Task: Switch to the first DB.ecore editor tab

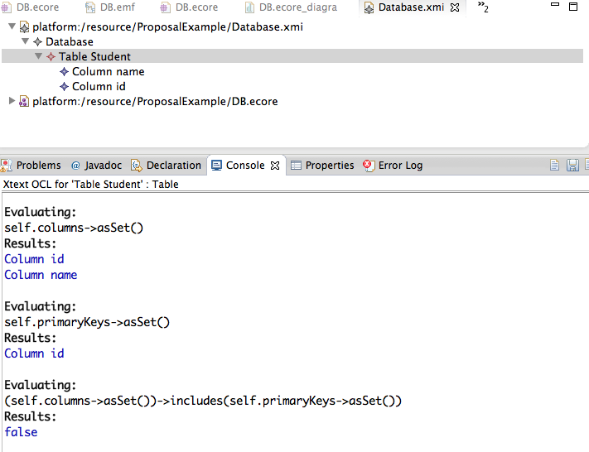Action: 31,7
